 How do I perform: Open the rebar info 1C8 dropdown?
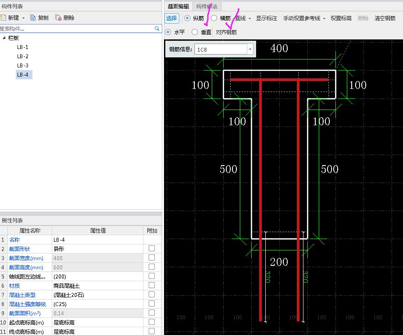250,49
